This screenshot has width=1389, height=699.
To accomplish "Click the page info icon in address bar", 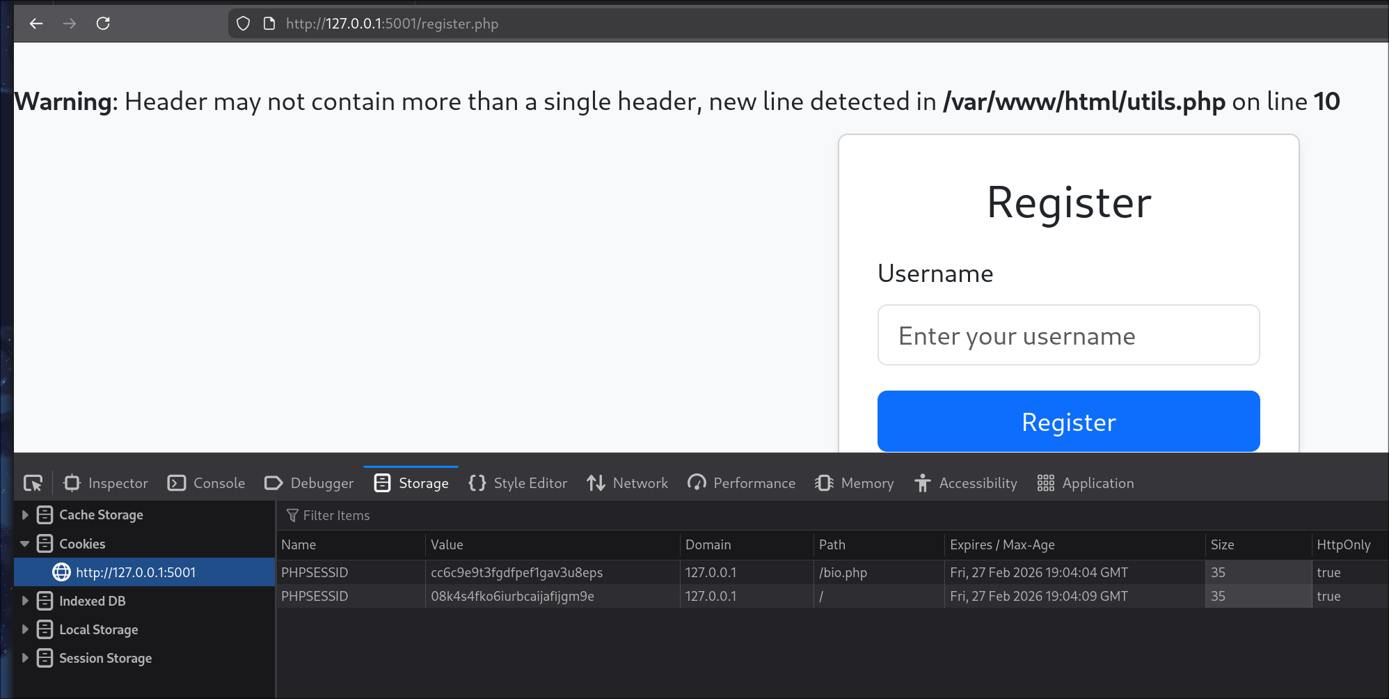I will 269,24.
